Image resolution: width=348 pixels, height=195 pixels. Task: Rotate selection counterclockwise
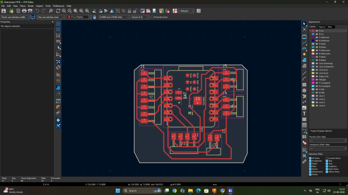coord(94,11)
